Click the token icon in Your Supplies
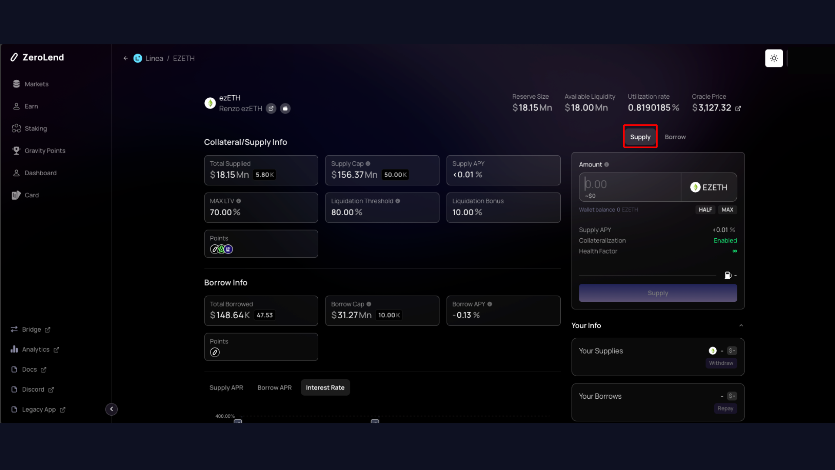 tap(712, 350)
